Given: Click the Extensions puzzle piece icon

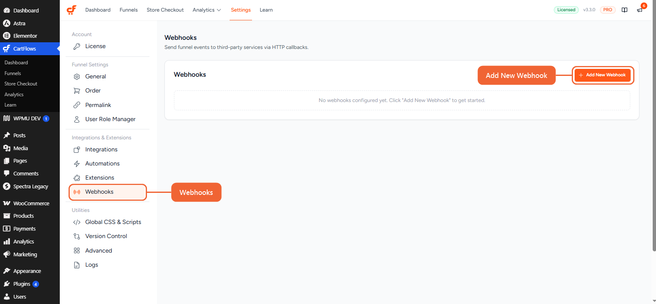Looking at the screenshot, I should click(x=77, y=178).
